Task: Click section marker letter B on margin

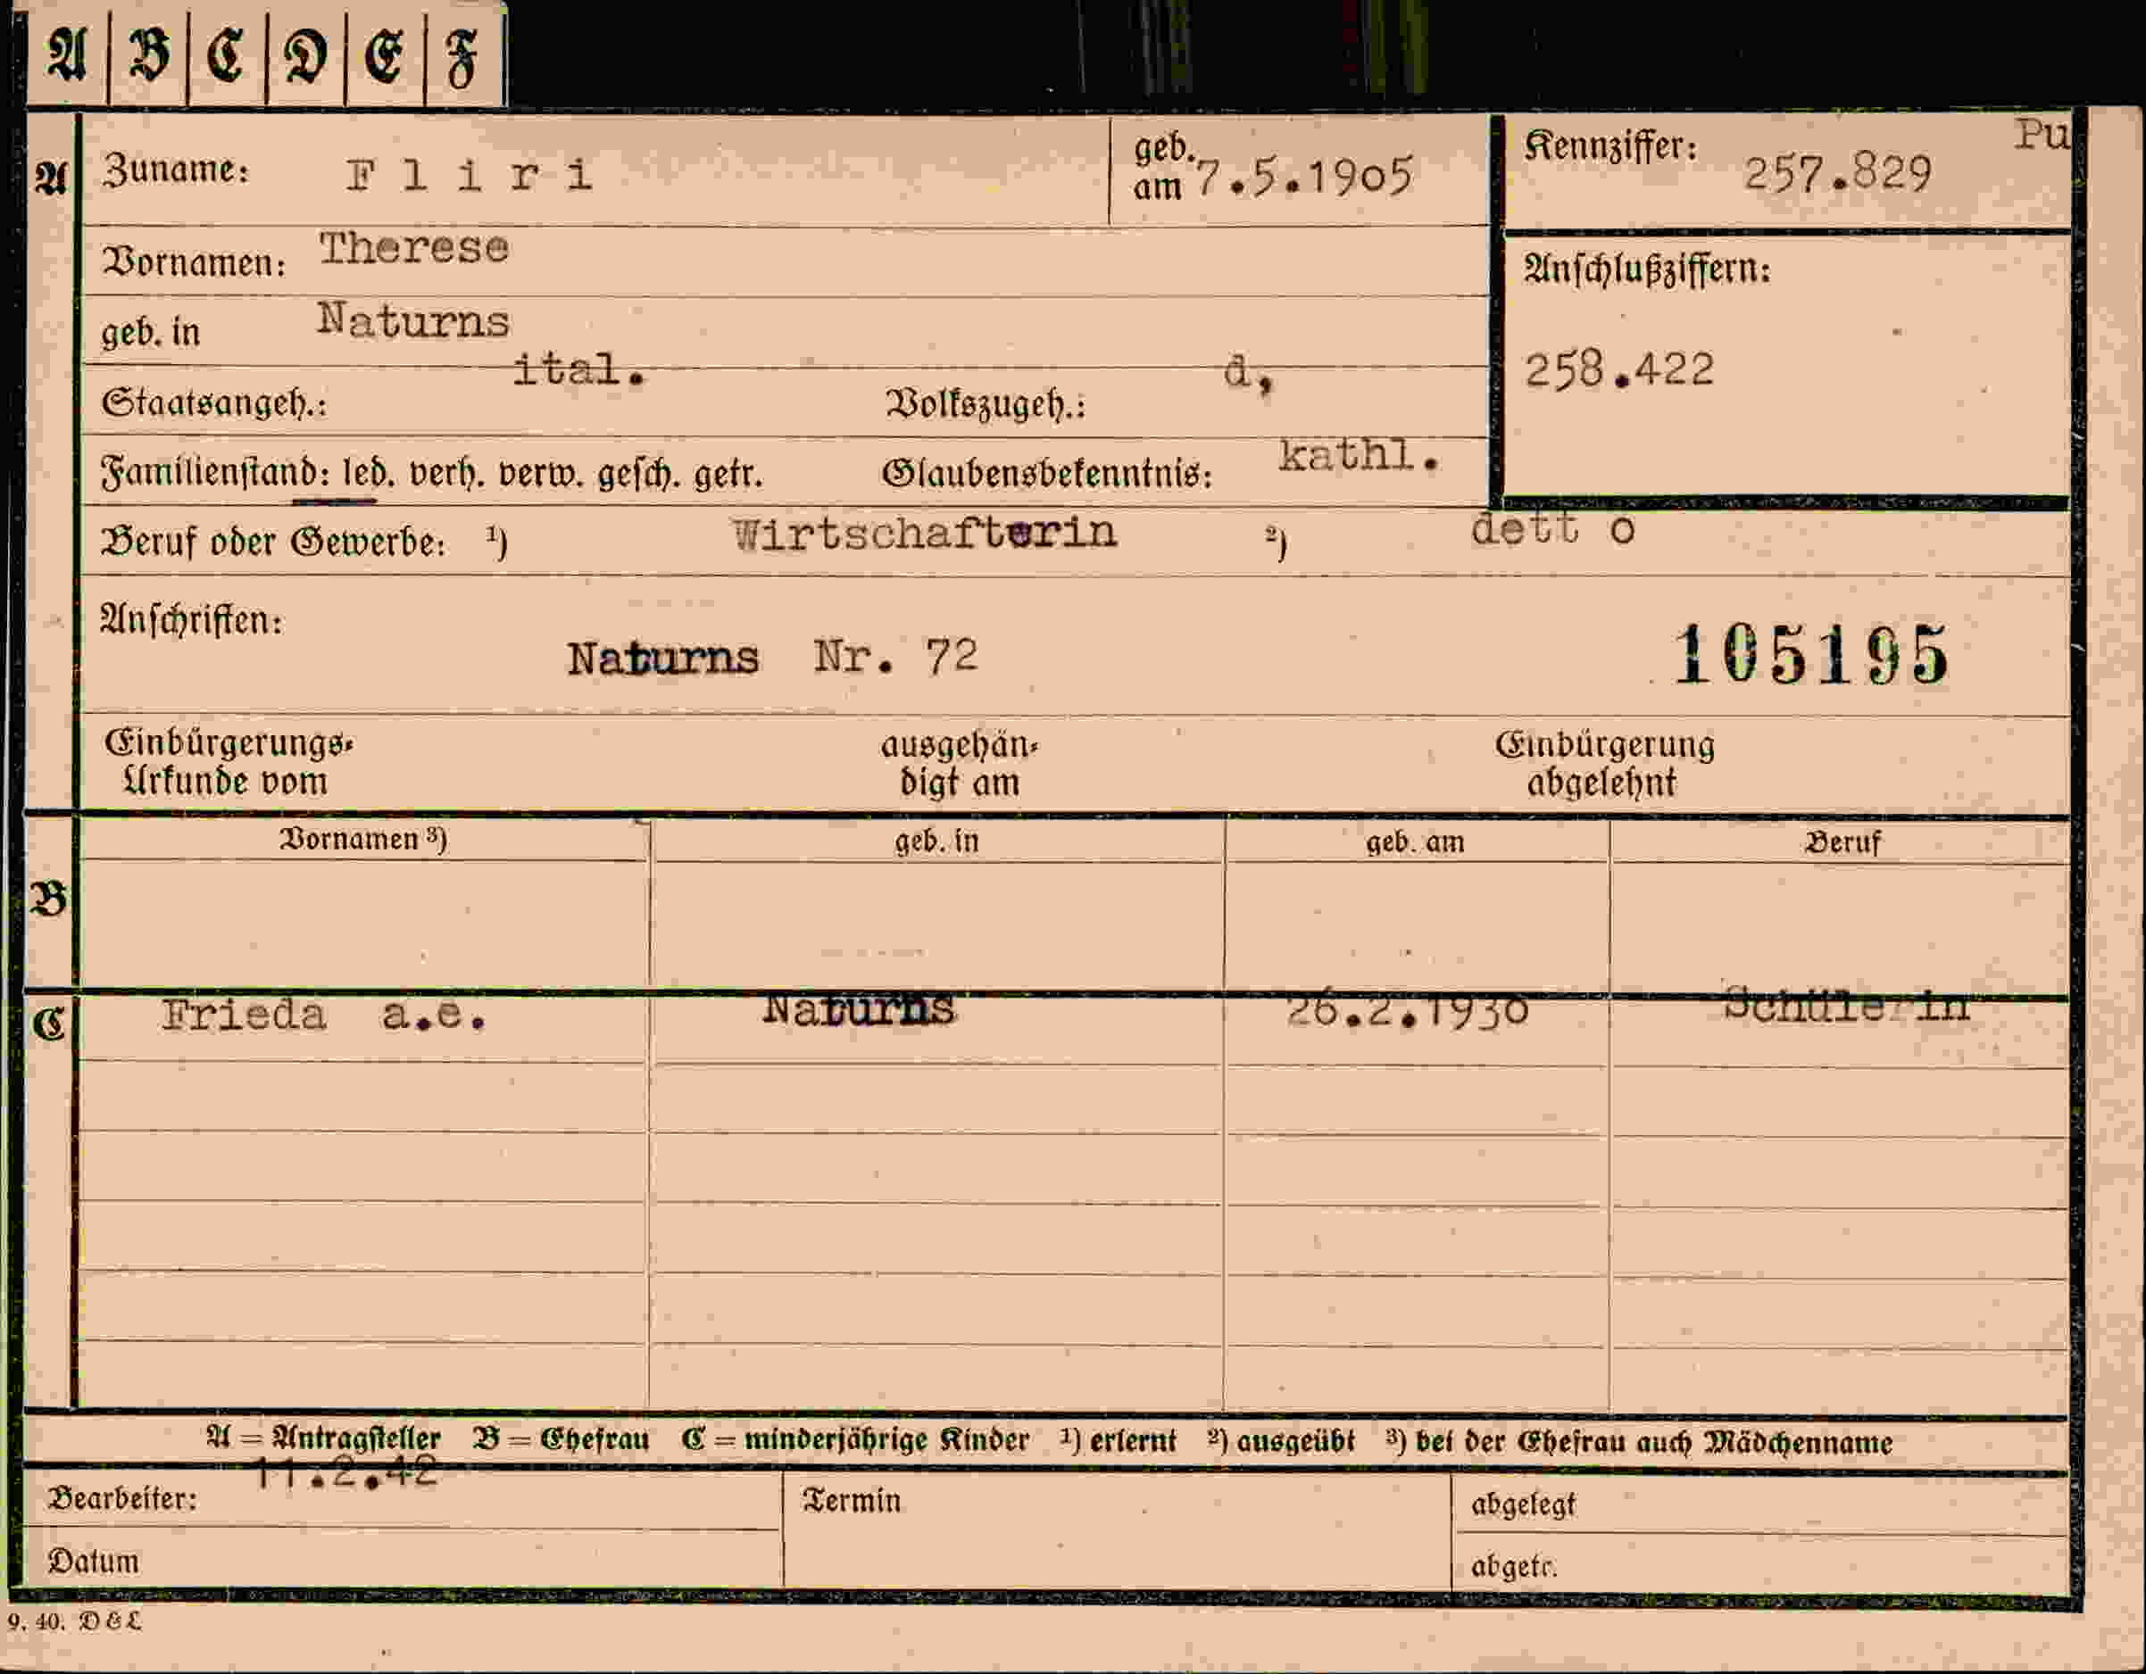Action: coord(49,899)
